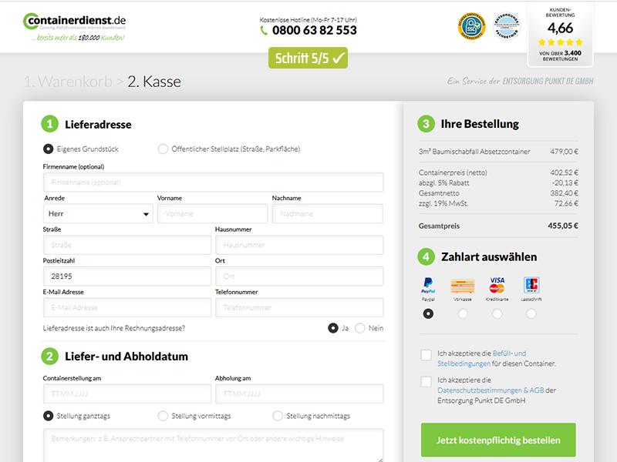Click the Vorkasse payment icon
Viewport: 617px width, 462px height.
462,286
